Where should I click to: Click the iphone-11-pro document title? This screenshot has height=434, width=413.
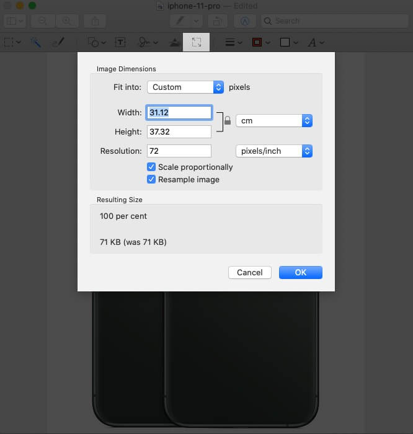click(193, 6)
